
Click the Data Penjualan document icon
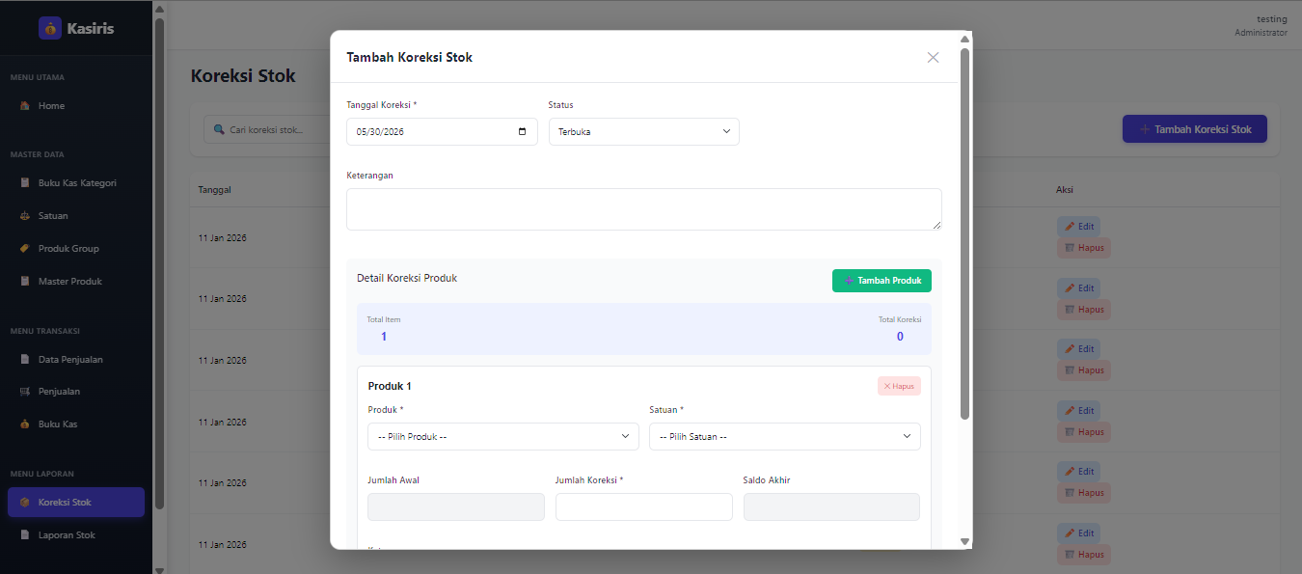tap(25, 360)
